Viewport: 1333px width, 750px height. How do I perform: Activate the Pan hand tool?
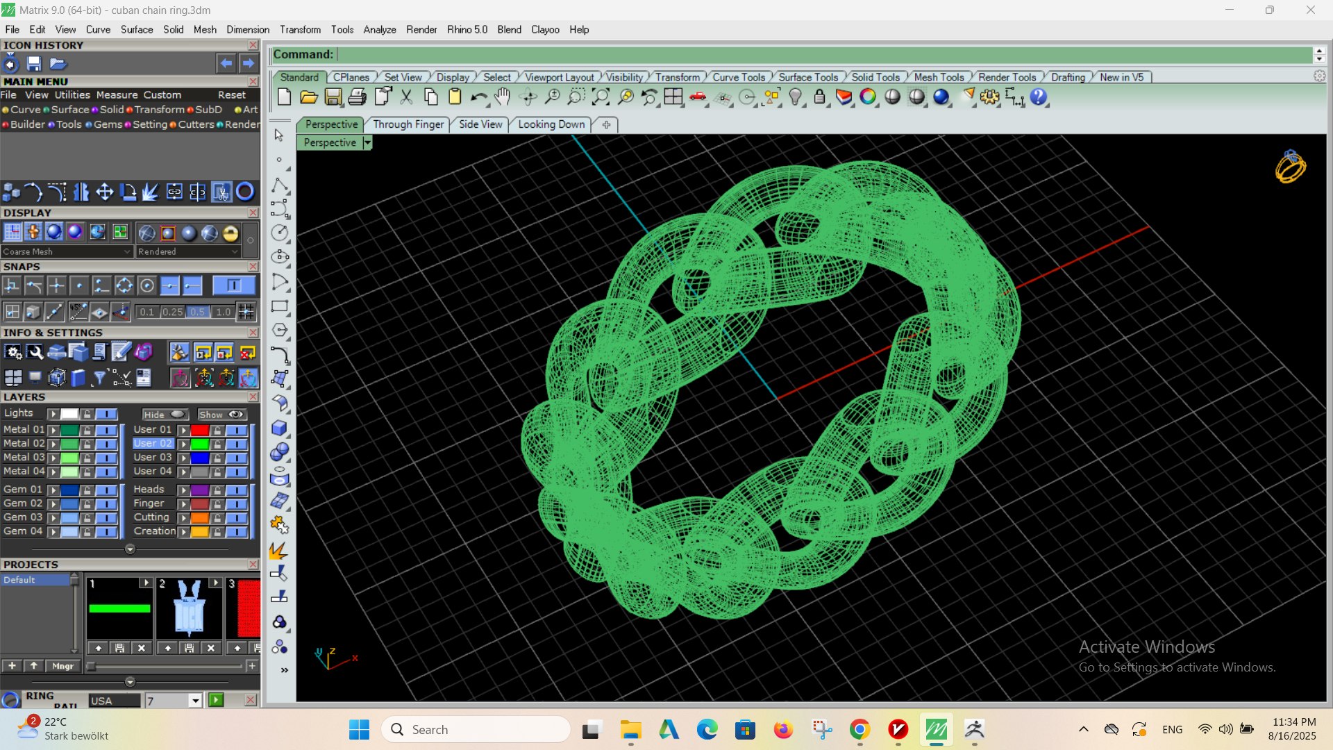pos(503,97)
